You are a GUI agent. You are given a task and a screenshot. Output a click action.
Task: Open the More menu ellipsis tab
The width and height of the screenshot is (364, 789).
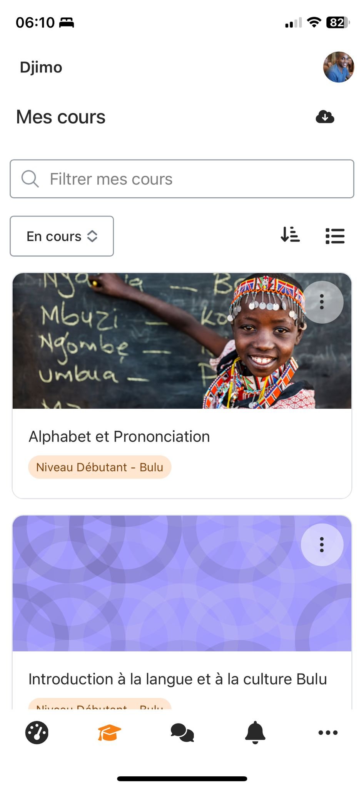[x=328, y=732]
